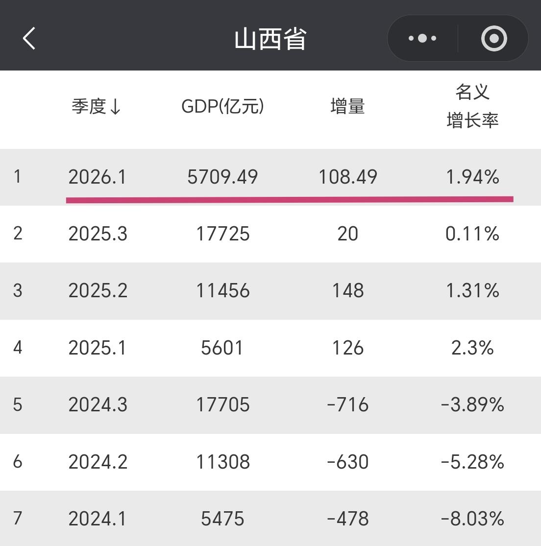Tap the 2024.3 row with -716 增量
The height and width of the screenshot is (546, 541).
coord(270,405)
